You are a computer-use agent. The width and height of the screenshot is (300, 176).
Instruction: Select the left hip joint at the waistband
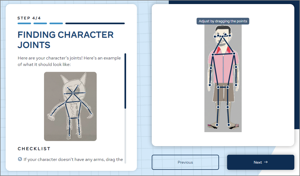[218, 87]
